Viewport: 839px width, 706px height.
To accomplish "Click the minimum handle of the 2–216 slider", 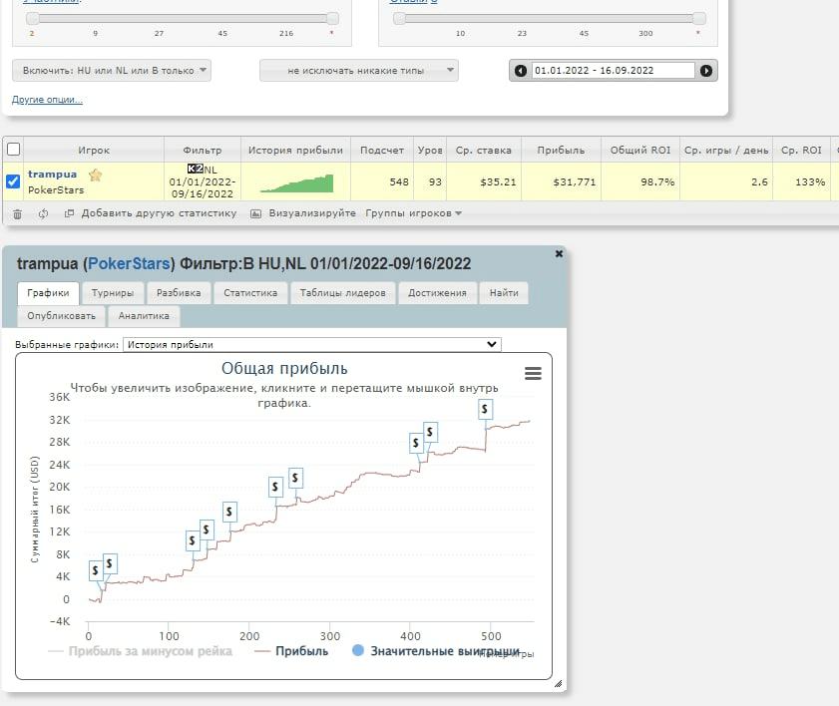I will 33,18.
